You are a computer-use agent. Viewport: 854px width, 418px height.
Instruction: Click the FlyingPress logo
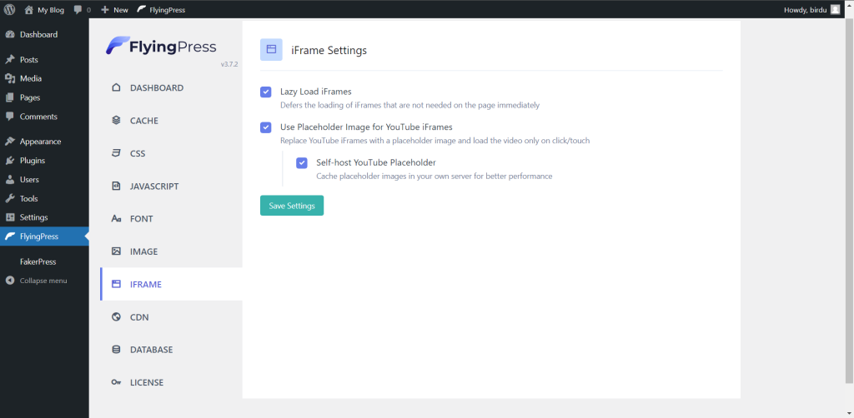coord(161,46)
